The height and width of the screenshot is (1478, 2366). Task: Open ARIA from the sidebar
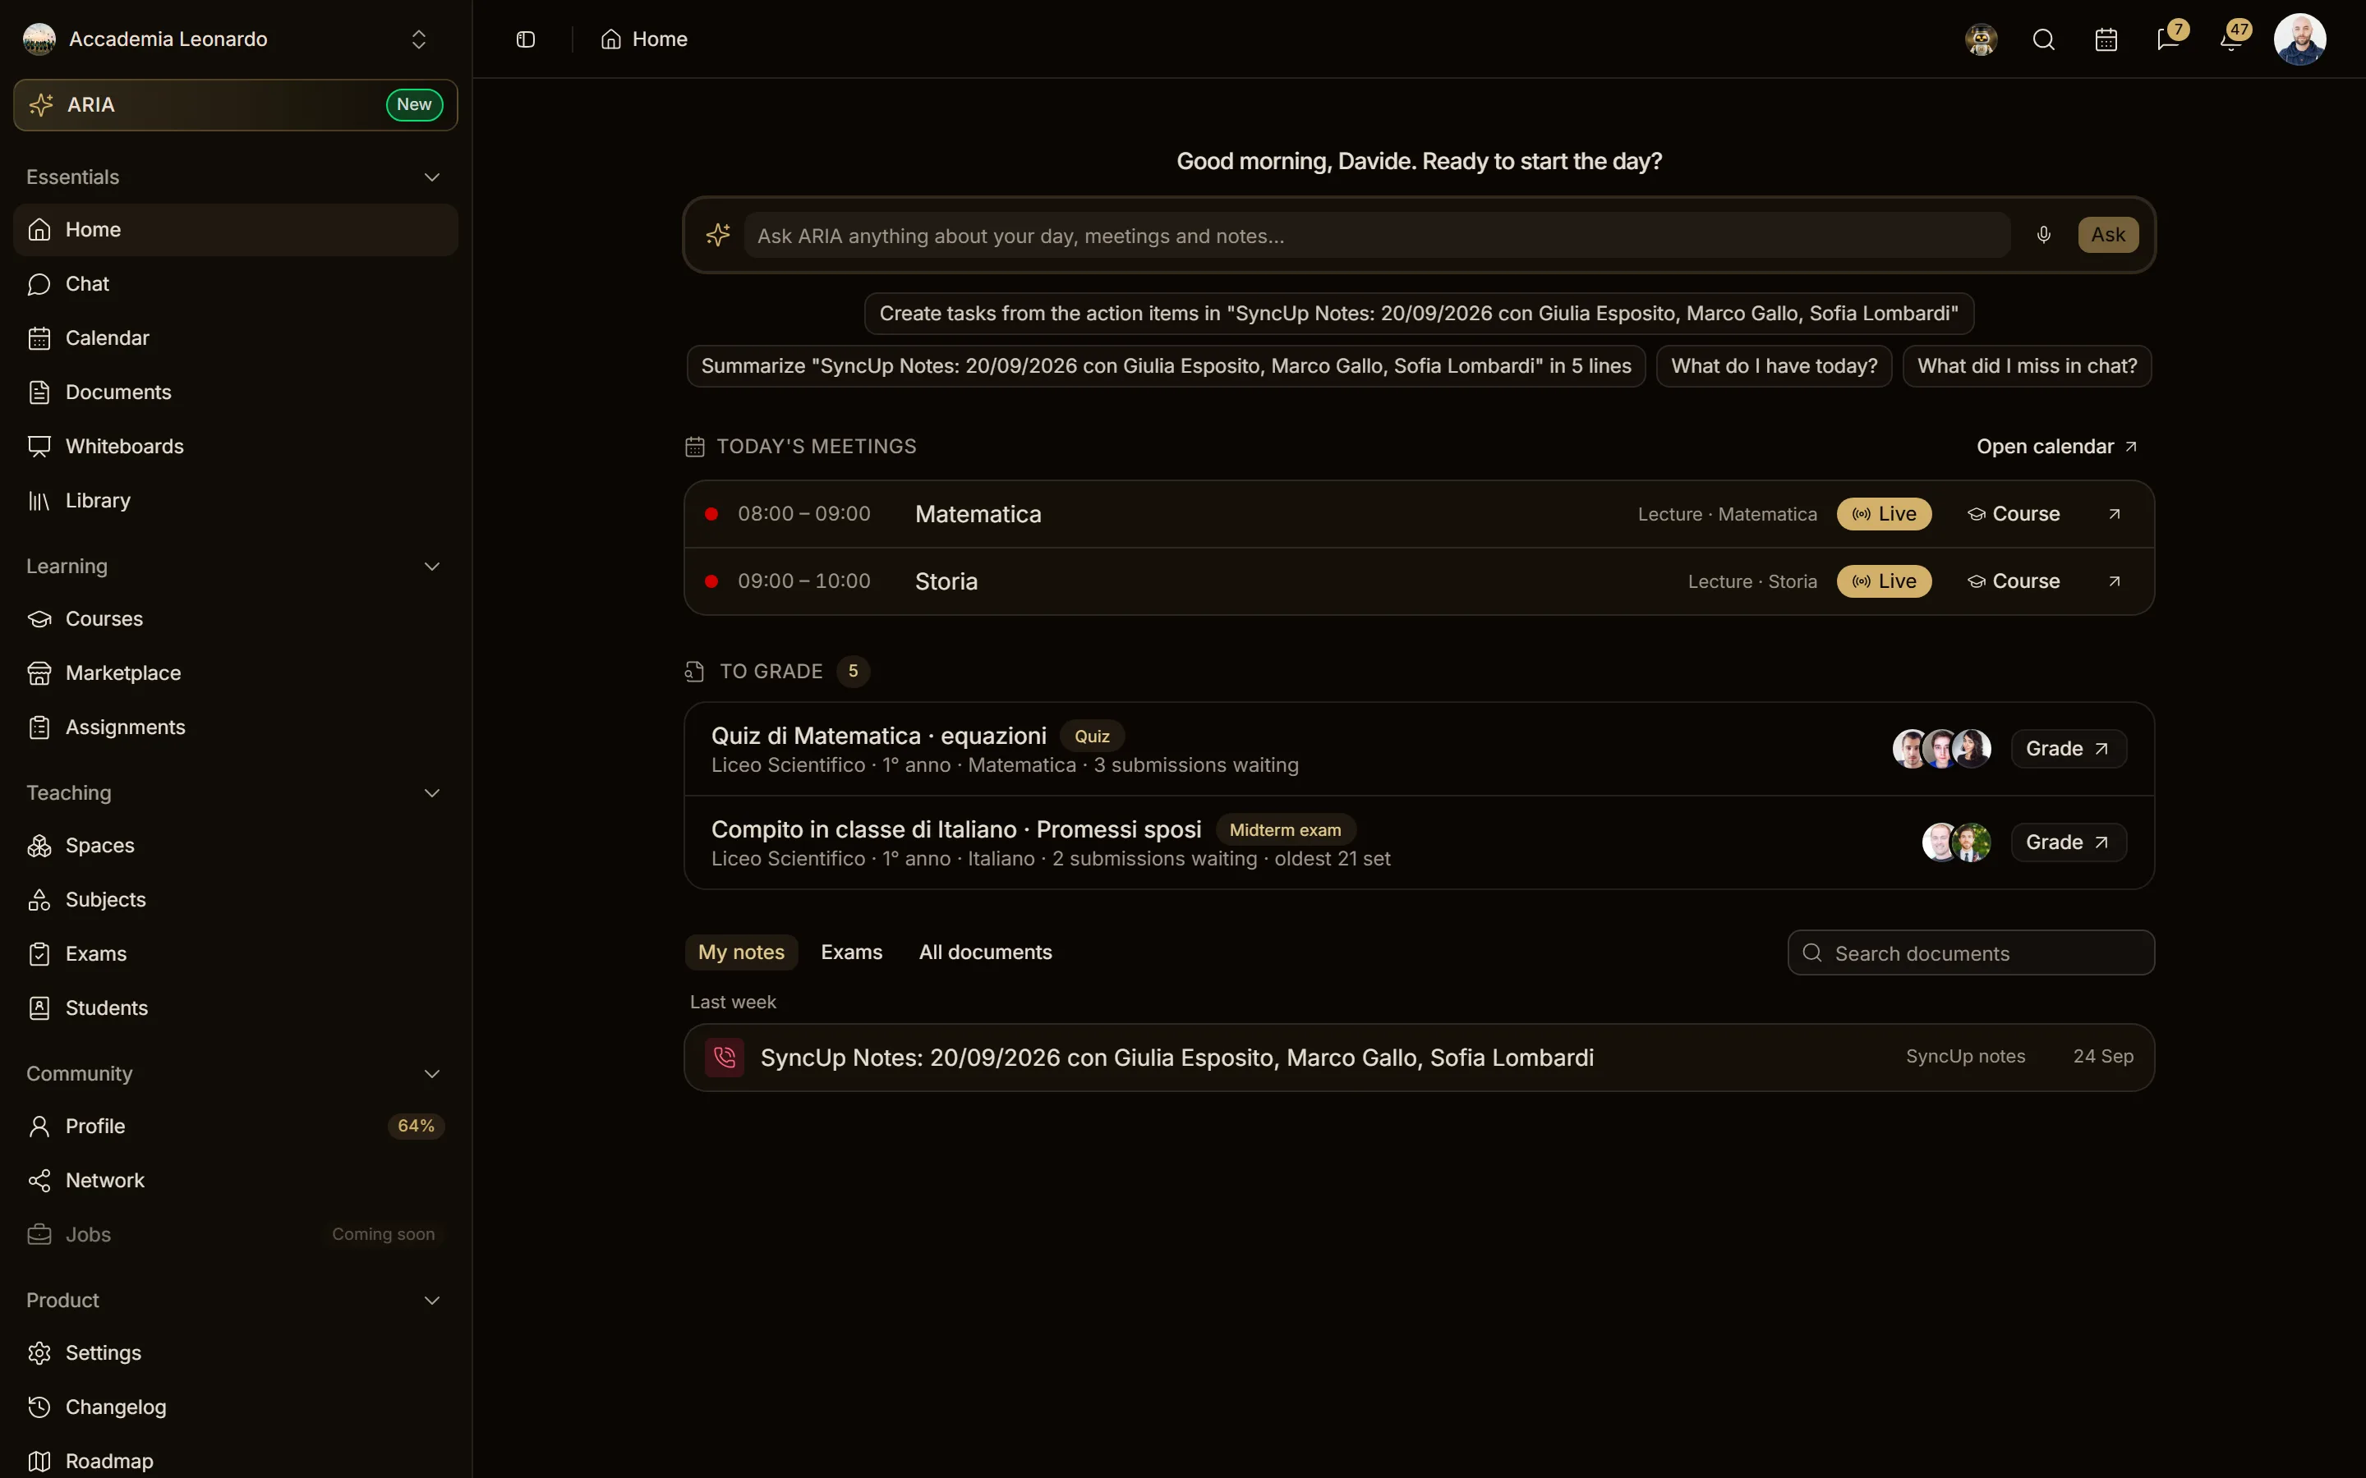(236, 104)
